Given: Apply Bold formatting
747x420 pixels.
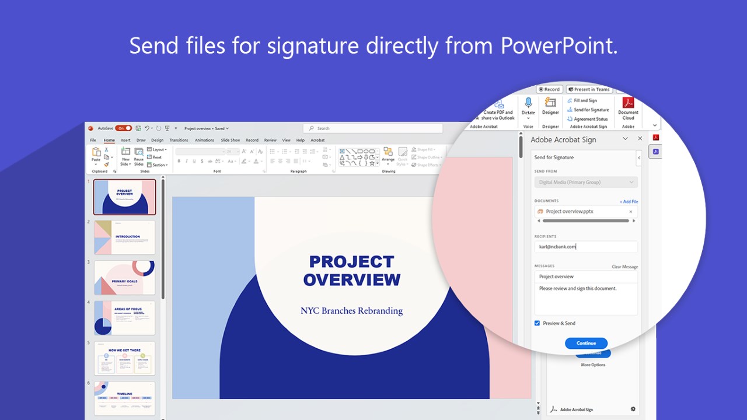Looking at the screenshot, I should pos(179,161).
